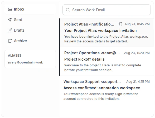This screenshot has width=155, height=118.
Task: Click the search magnifier icon
Action: (68, 10)
